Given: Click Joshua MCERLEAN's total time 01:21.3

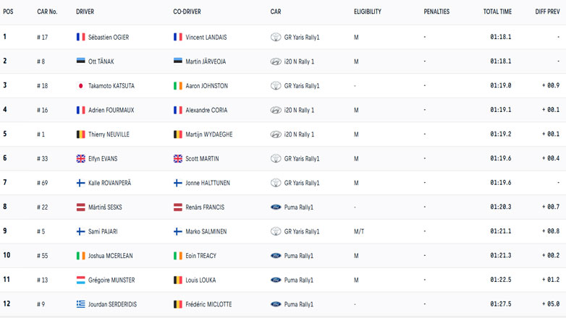Looking at the screenshot, I should [500, 256].
